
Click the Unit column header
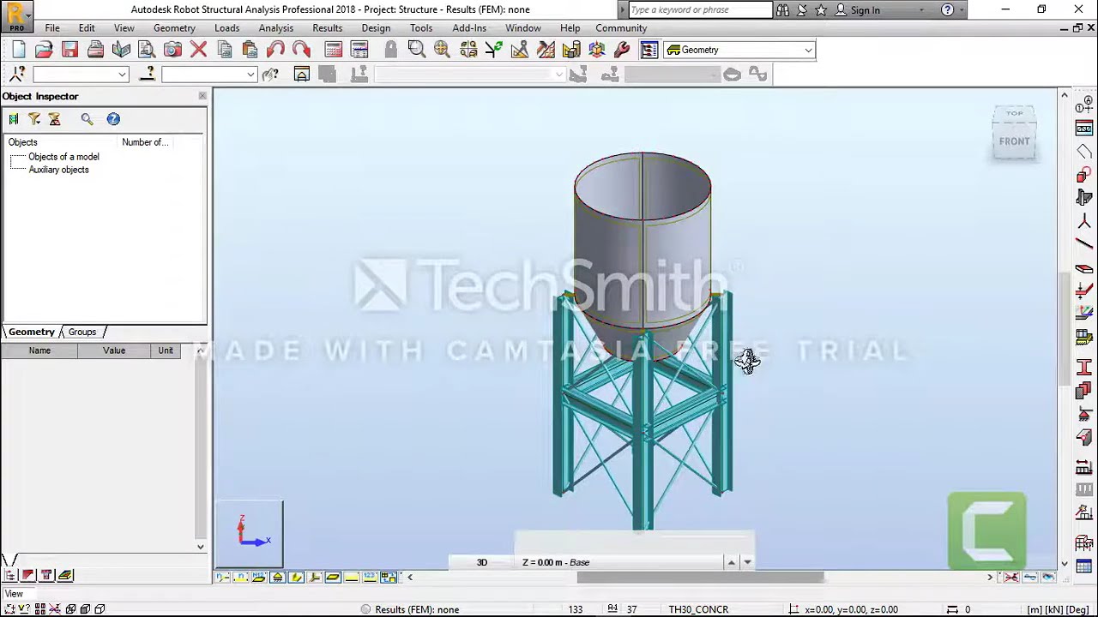[166, 350]
